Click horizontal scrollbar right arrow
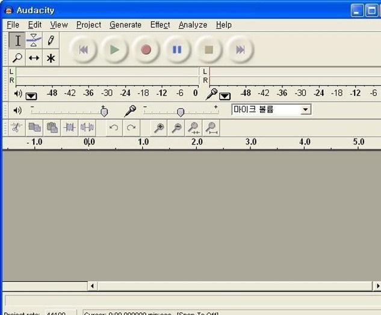This screenshot has height=315, width=381. [x=377, y=286]
